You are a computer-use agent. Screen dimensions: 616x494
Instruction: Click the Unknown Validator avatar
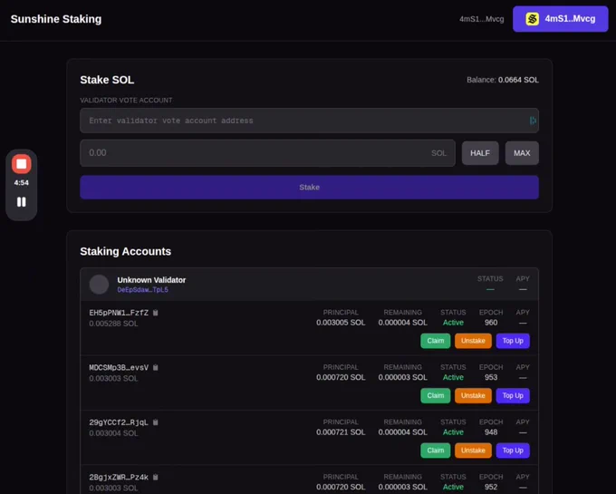click(99, 284)
